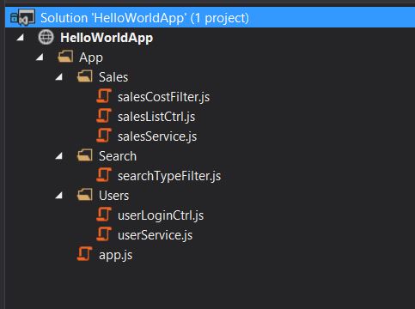Select the HelloWorldApp project name
Image resolution: width=415 pixels, height=309 pixels.
[107, 38]
